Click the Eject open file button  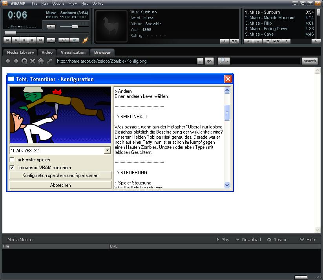[x=51, y=40]
